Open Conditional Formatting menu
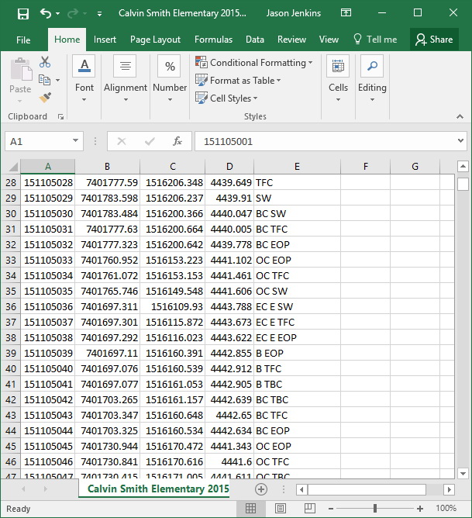Viewport: 472px width, 518px height. tap(254, 63)
